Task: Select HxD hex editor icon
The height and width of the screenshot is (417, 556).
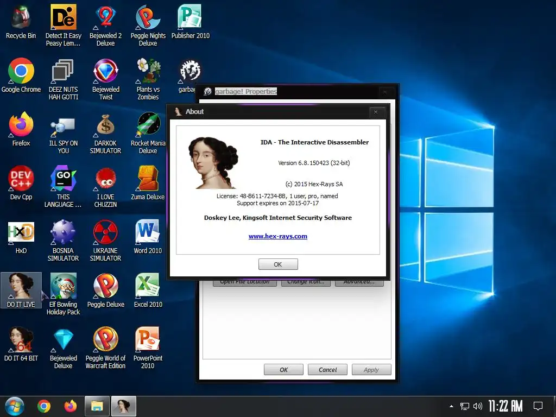Action: point(21,237)
